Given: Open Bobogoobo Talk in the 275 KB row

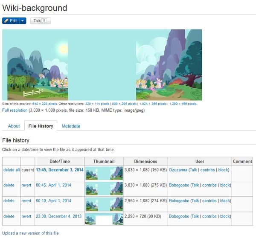Looking at the screenshot, I should (195, 185).
